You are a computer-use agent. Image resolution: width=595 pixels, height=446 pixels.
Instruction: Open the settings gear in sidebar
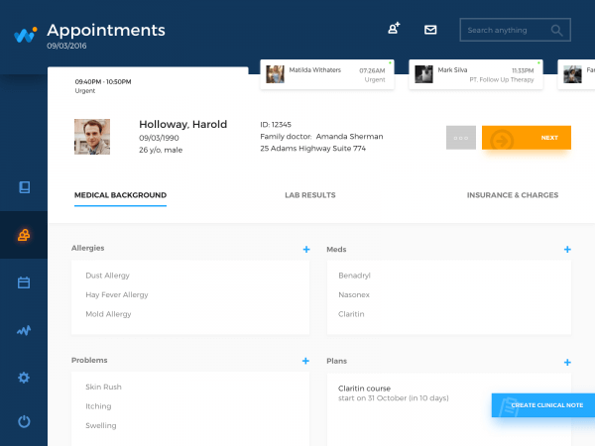(24, 378)
